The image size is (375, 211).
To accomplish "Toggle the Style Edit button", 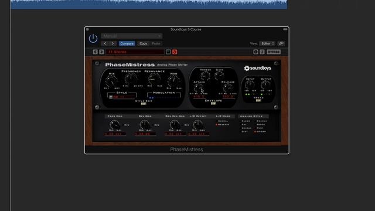I will point(144,104).
